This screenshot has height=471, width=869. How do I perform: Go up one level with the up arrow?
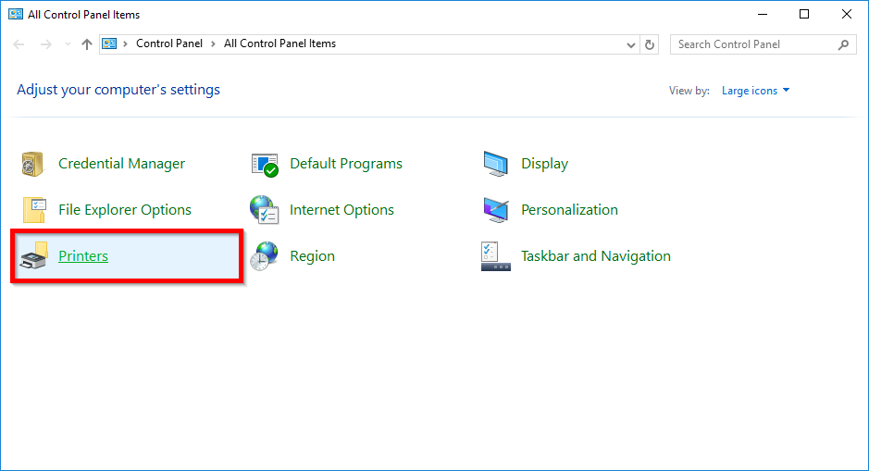pos(87,44)
